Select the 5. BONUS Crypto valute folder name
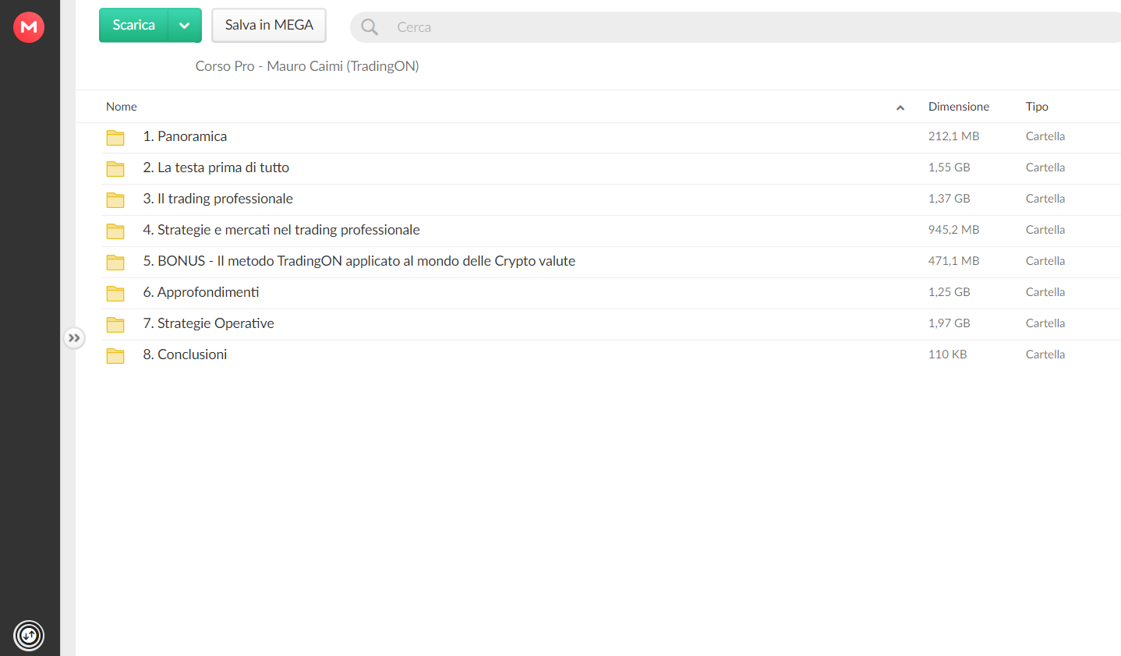Image resolution: width=1121 pixels, height=656 pixels. 359,261
